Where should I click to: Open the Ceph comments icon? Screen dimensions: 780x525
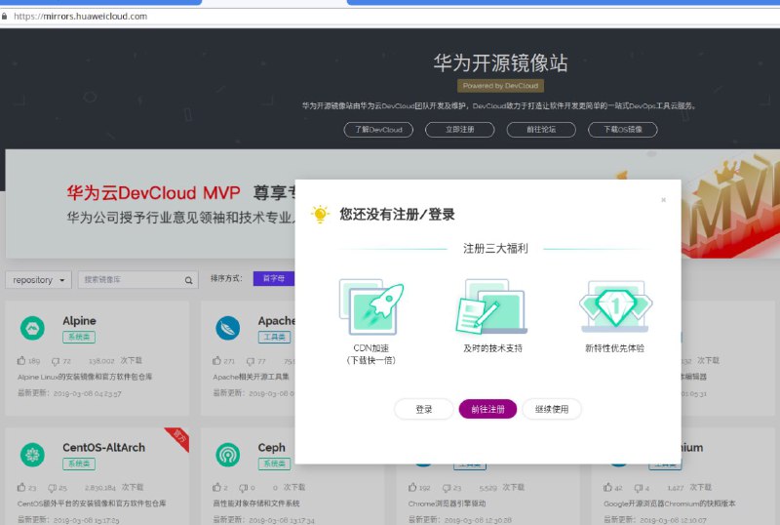(x=243, y=487)
